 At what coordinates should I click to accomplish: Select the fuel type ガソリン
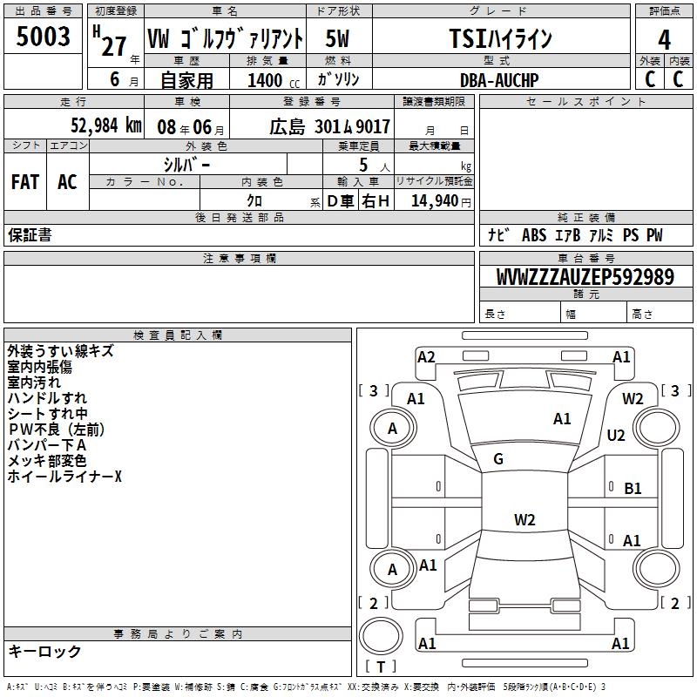tap(338, 79)
